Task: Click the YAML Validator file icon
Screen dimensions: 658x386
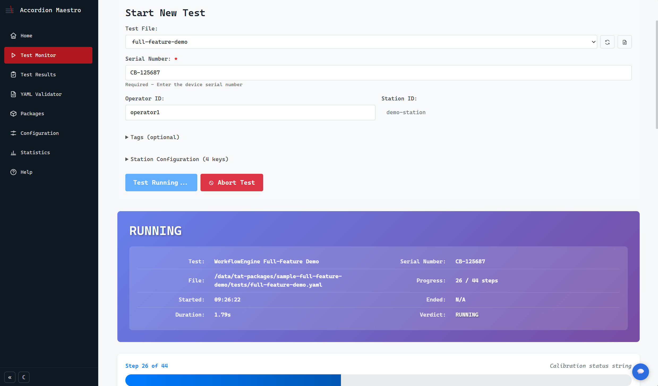Action: [13, 94]
